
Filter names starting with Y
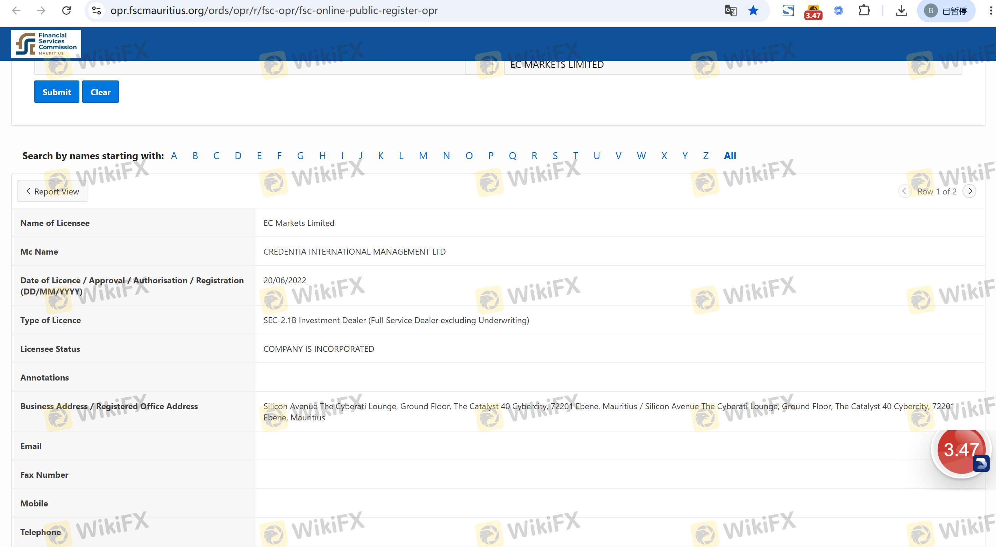coord(685,155)
